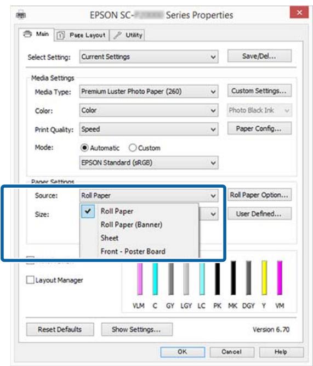Open the Utility tab
Screen dimensions: 313x366
127,35
